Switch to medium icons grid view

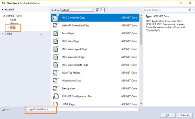[97, 10]
